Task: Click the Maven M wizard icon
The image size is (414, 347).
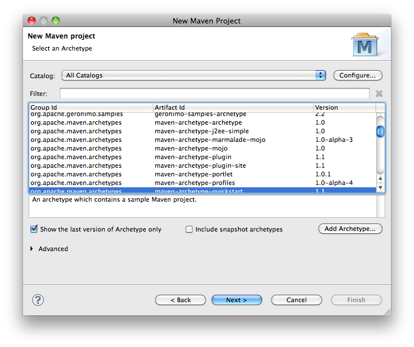Action: [365, 45]
